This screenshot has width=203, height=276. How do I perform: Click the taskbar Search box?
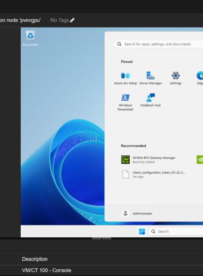pyautogui.click(x=176, y=231)
